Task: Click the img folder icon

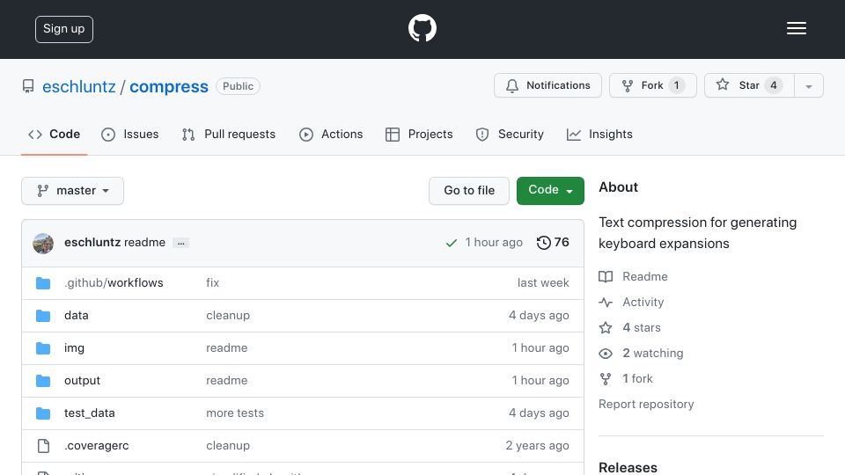Action: click(x=43, y=348)
